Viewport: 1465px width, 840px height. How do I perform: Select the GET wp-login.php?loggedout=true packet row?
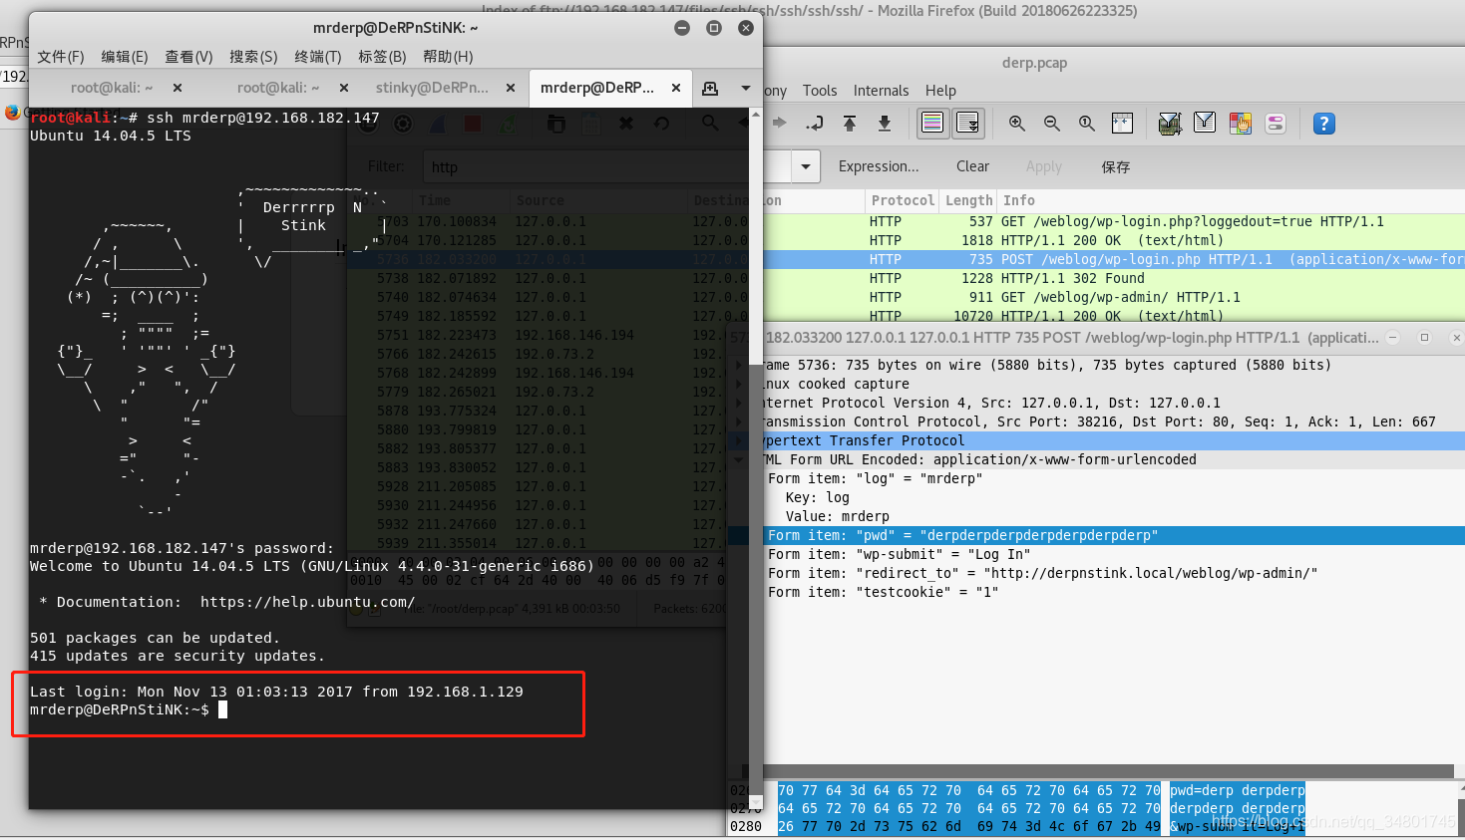1114,221
